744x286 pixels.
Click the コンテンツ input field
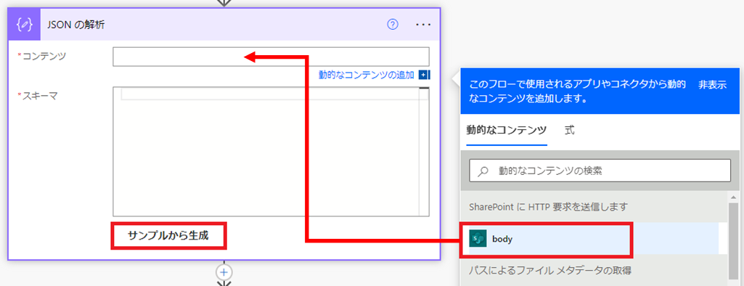[271, 57]
